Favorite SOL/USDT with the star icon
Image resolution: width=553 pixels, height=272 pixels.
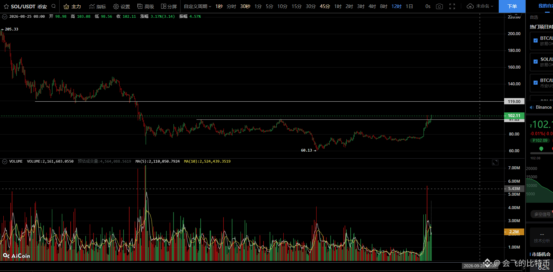(x=6, y=6)
